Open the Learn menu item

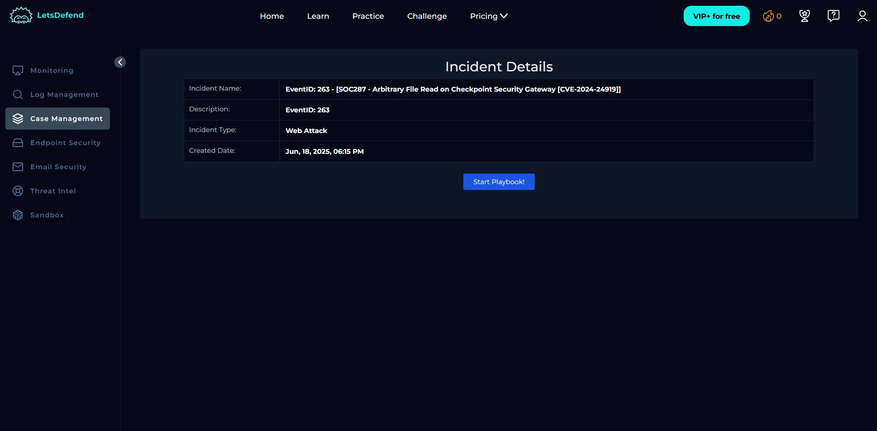coord(318,16)
